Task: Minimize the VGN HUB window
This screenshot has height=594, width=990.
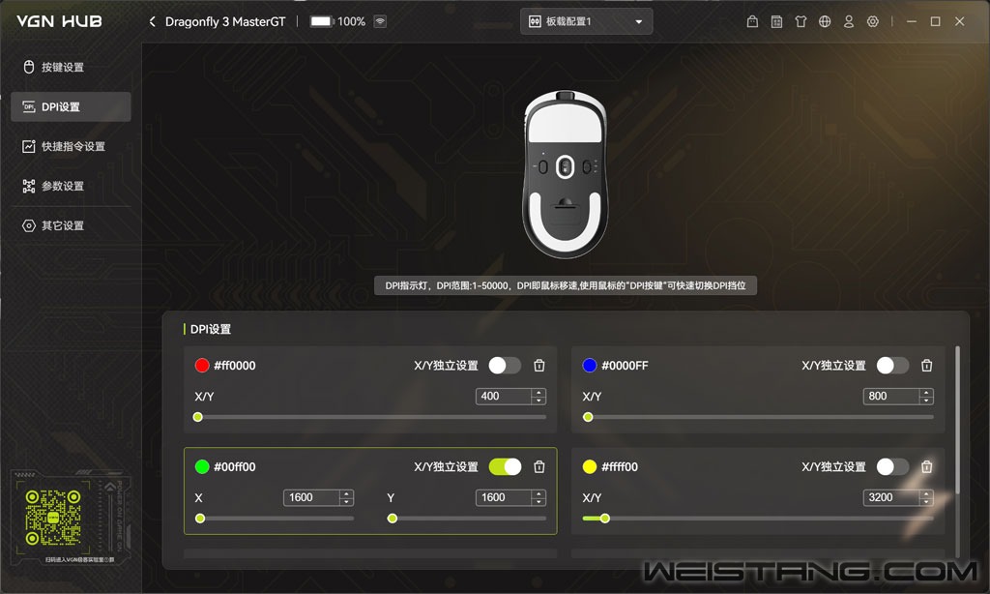Action: tap(912, 21)
